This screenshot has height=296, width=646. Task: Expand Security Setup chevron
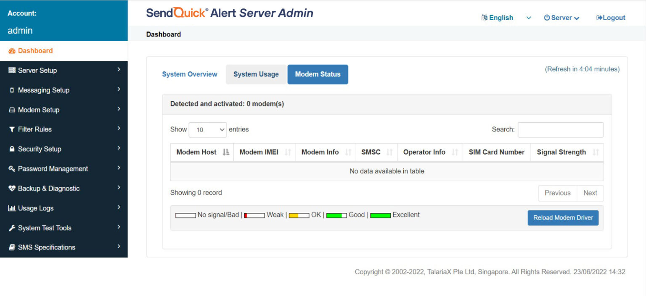pyautogui.click(x=119, y=148)
